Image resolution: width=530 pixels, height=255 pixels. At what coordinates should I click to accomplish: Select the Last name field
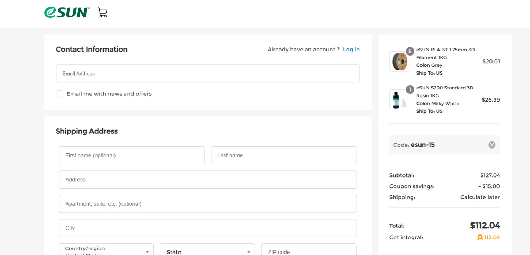pyautogui.click(x=284, y=156)
